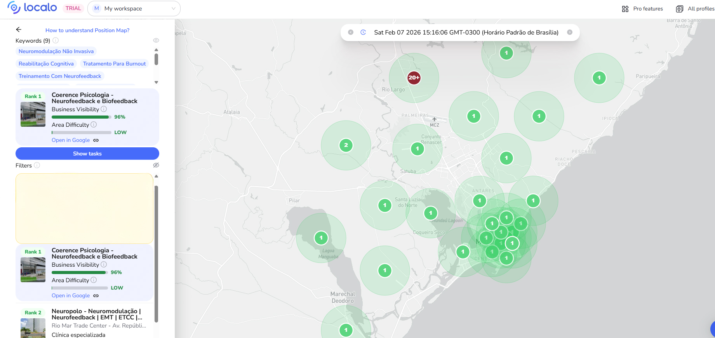Open the My workspace dropdown
Viewport: 715px width, 338px height.
[x=134, y=9]
